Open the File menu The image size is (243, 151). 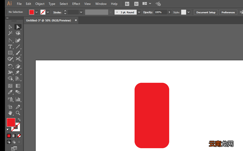pos(19,4)
